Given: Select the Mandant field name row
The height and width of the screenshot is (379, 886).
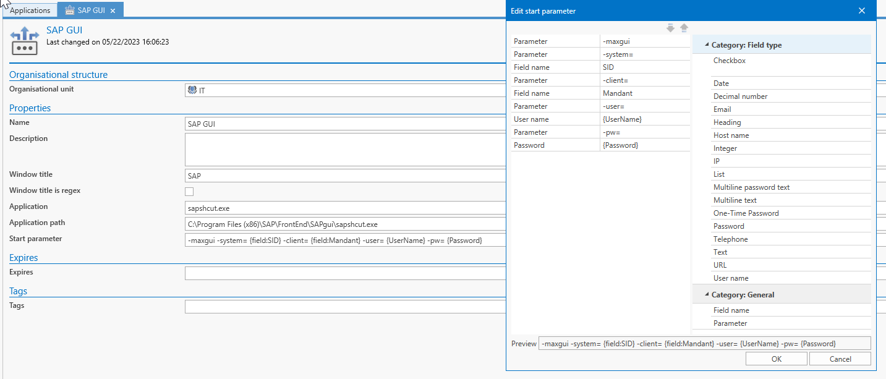Looking at the screenshot, I should coord(600,93).
